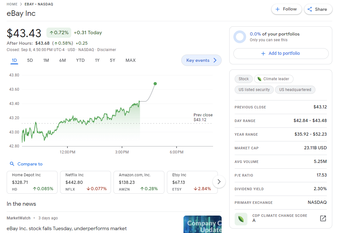The height and width of the screenshot is (233, 338).
Task: Click the 12:00 PM axis label
Action: 67,152
